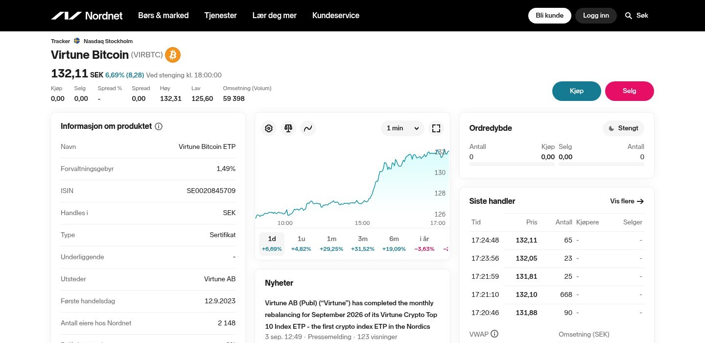Click the Tid column header
Screen dimensions: 705x343
click(x=476, y=222)
